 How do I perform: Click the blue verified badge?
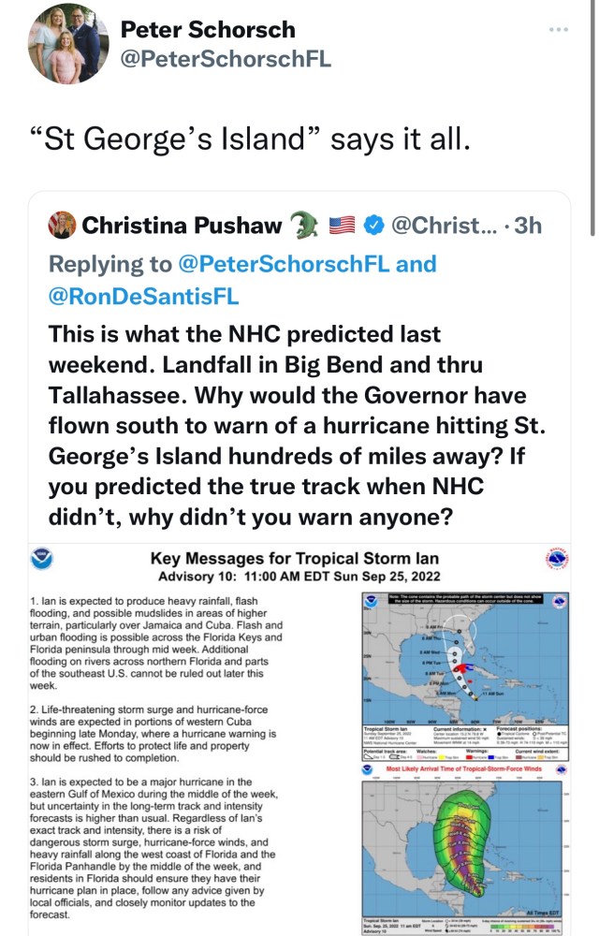(373, 226)
